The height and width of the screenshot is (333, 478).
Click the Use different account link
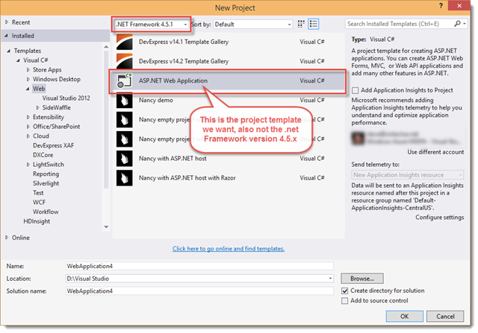click(x=435, y=152)
